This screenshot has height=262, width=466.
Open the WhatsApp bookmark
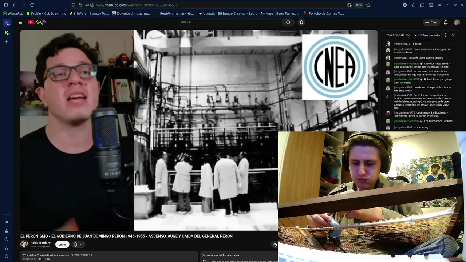[13, 13]
